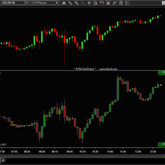Click the 07:55 time axis label

(x=14, y=152)
